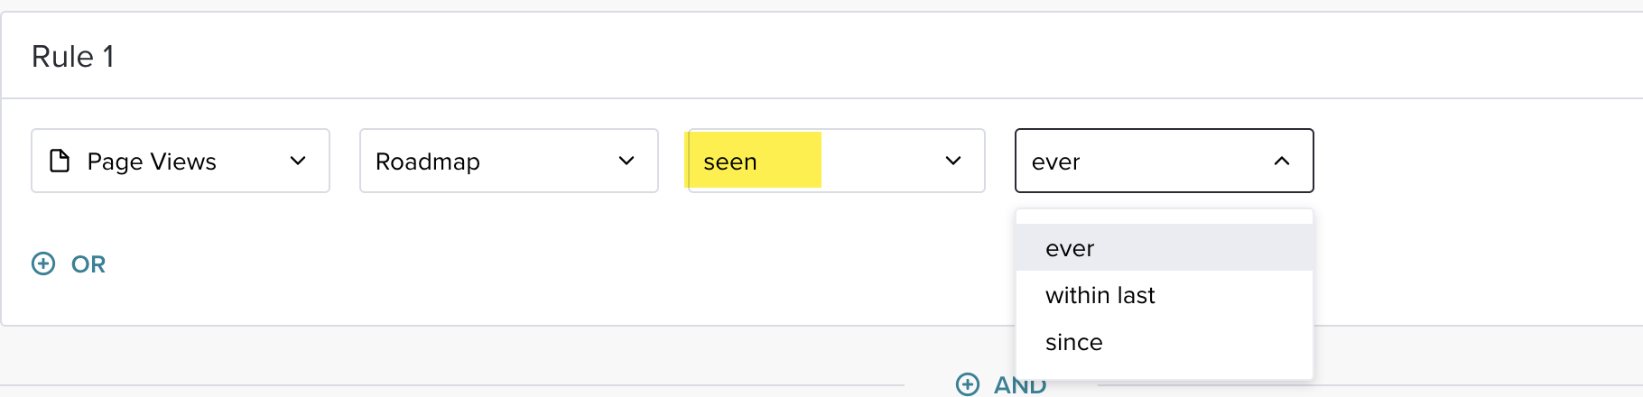Screen dimensions: 1643x397
Task: Click the 'Page Views' text label
Action: (x=152, y=162)
